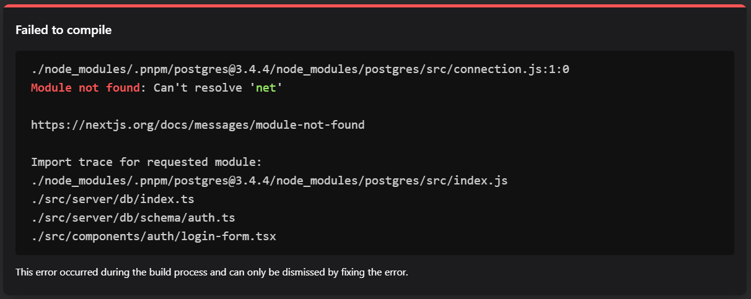This screenshot has width=751, height=299.
Task: Click the "Failed to compile" heading
Action: tap(63, 30)
